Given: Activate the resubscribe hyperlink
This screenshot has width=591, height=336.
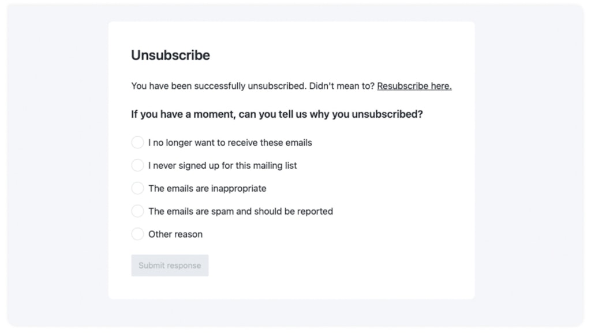Looking at the screenshot, I should click(414, 85).
